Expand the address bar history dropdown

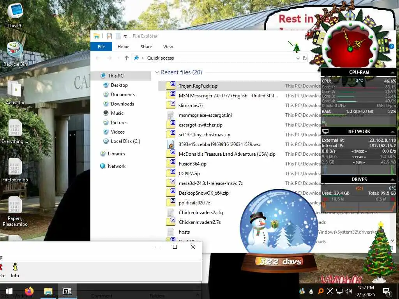[298, 58]
